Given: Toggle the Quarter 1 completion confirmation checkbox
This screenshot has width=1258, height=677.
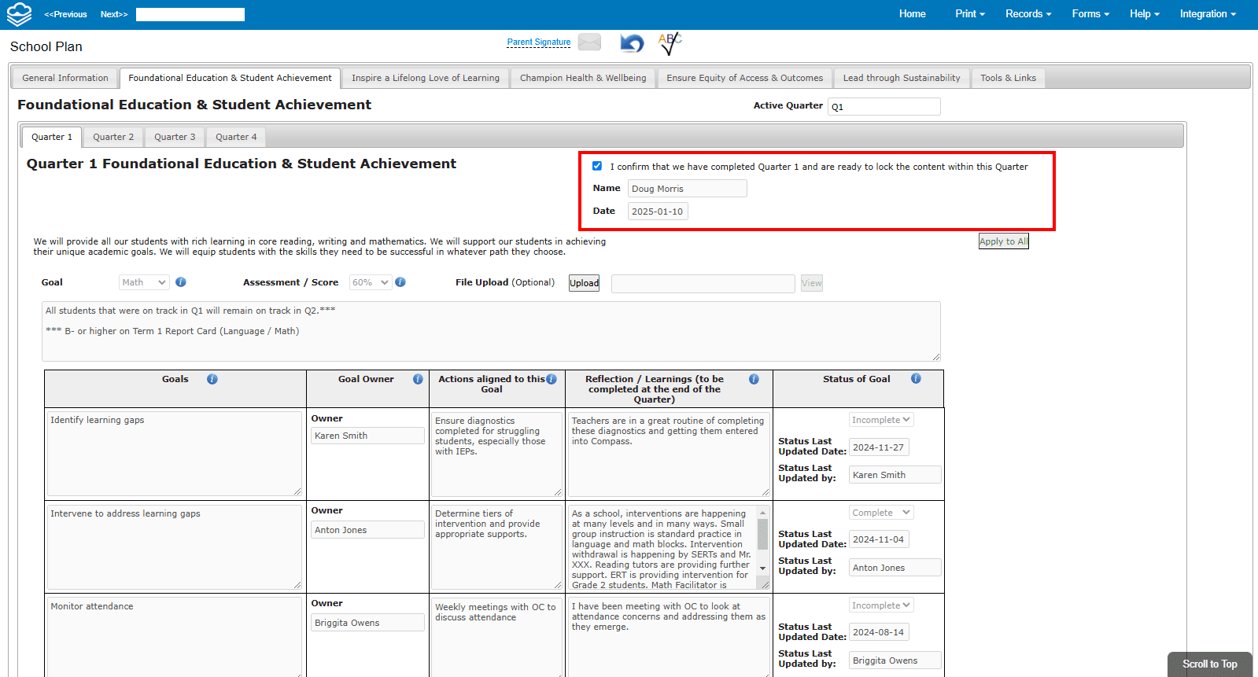Looking at the screenshot, I should (597, 166).
